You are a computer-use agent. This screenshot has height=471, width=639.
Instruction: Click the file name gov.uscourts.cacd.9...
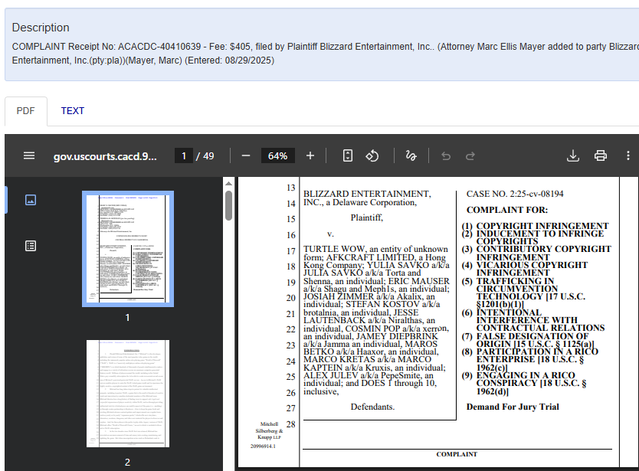105,156
